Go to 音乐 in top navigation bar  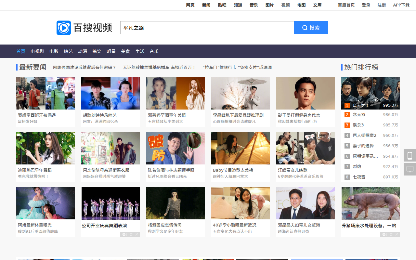tap(254, 5)
